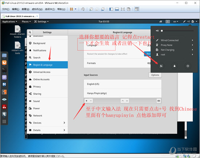The width and height of the screenshot is (200, 158).
Task: Open VMware 查看(V) menu
Action: tap(25, 9)
